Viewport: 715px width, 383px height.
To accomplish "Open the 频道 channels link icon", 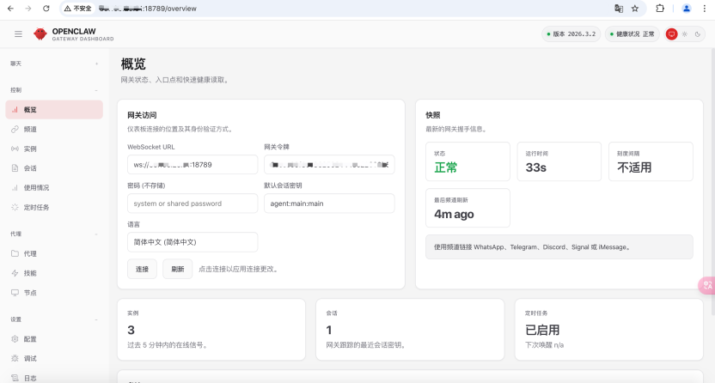I will (15, 130).
